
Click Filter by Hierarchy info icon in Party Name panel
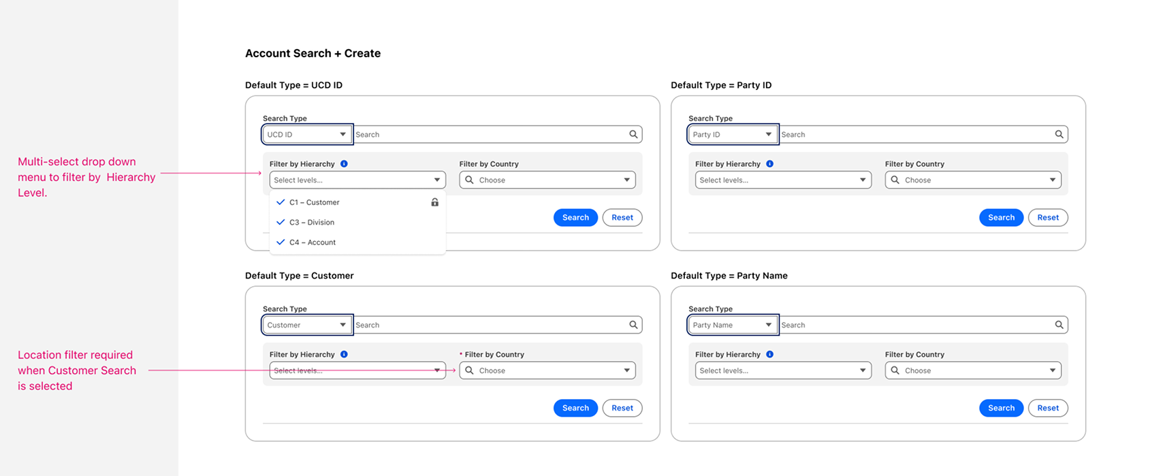(769, 355)
